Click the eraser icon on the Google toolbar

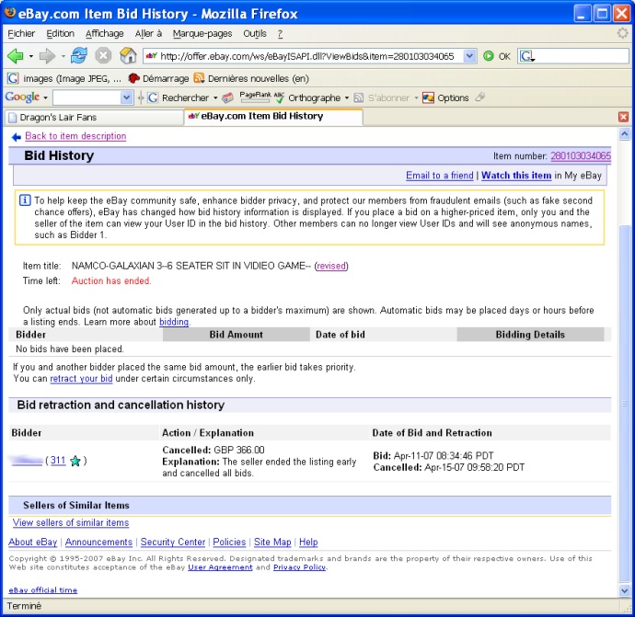click(x=228, y=97)
